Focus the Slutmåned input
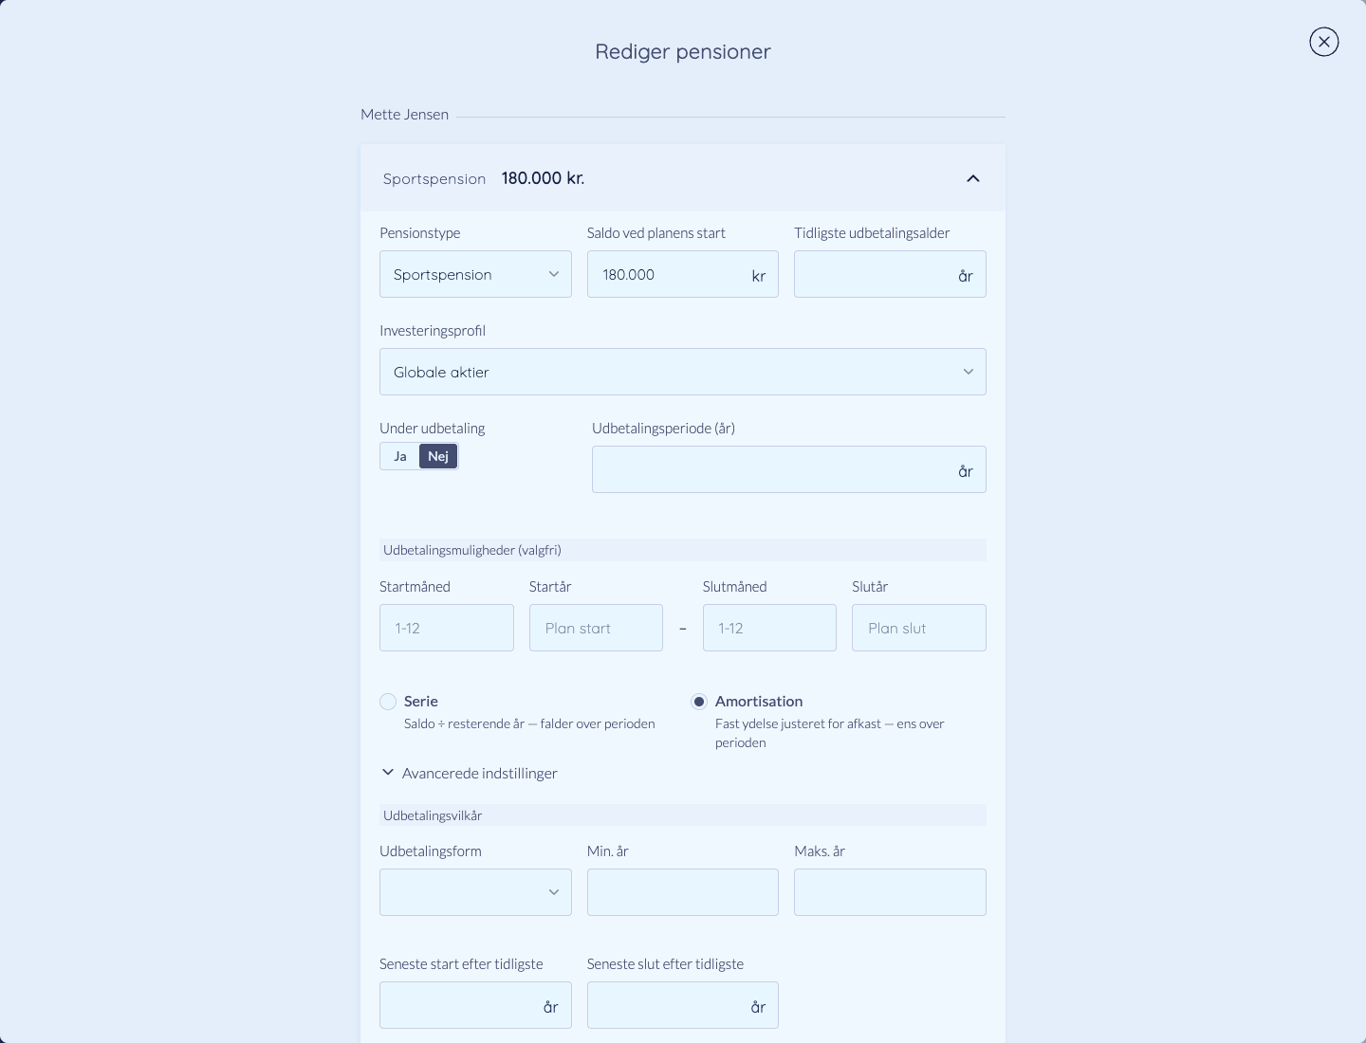 point(769,628)
